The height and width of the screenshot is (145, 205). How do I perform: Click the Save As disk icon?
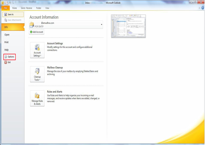pyautogui.click(x=6, y=14)
